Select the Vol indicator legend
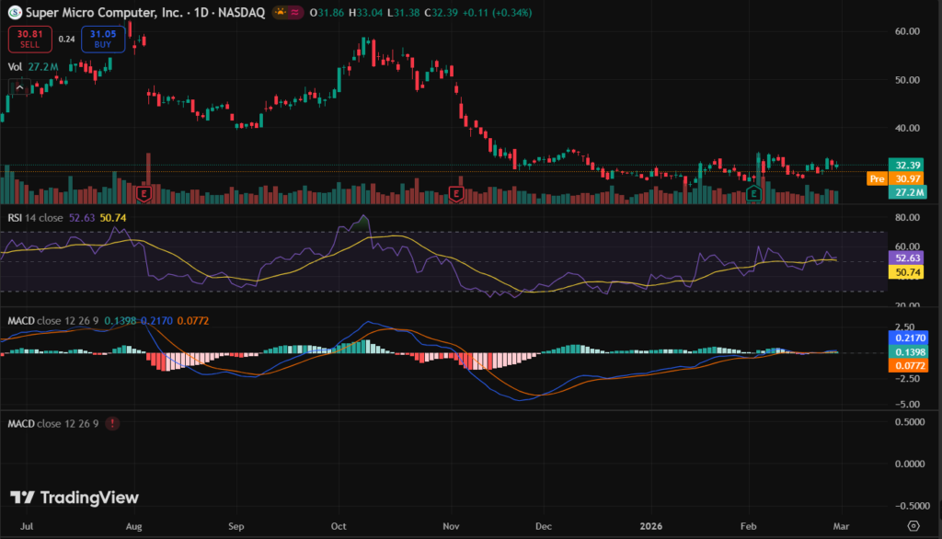Image resolution: width=942 pixels, height=539 pixels. (15, 66)
